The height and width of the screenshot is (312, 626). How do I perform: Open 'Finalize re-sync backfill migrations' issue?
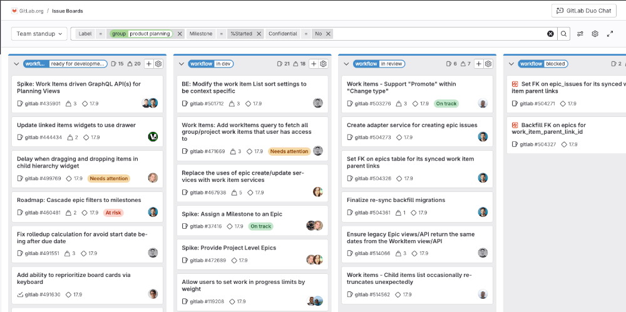[x=396, y=200]
